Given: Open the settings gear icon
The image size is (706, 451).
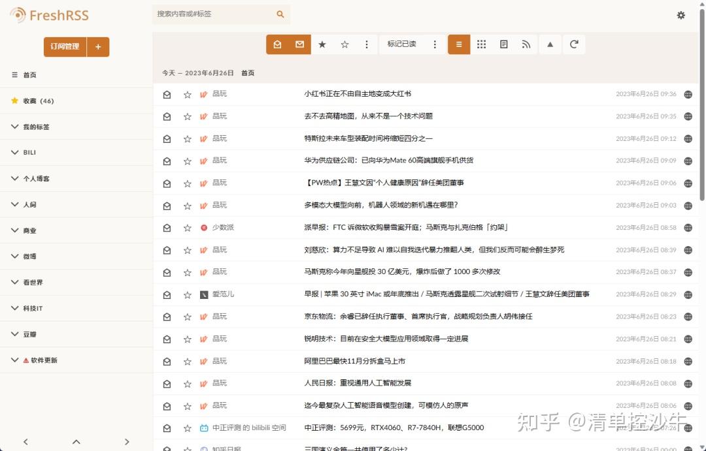Looking at the screenshot, I should pyautogui.click(x=681, y=14).
